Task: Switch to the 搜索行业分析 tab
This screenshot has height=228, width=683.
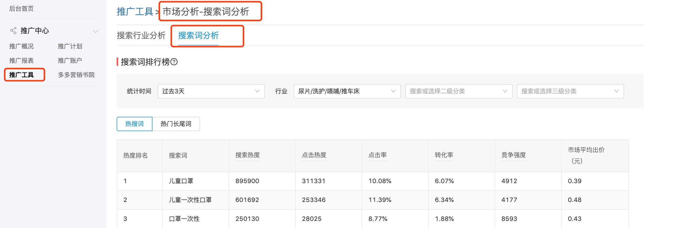Action: tap(141, 35)
